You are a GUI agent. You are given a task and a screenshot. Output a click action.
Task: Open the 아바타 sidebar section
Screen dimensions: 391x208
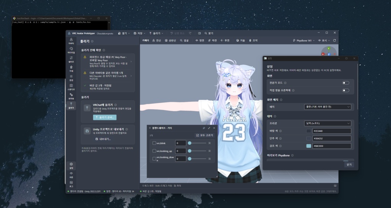coord(71,41)
